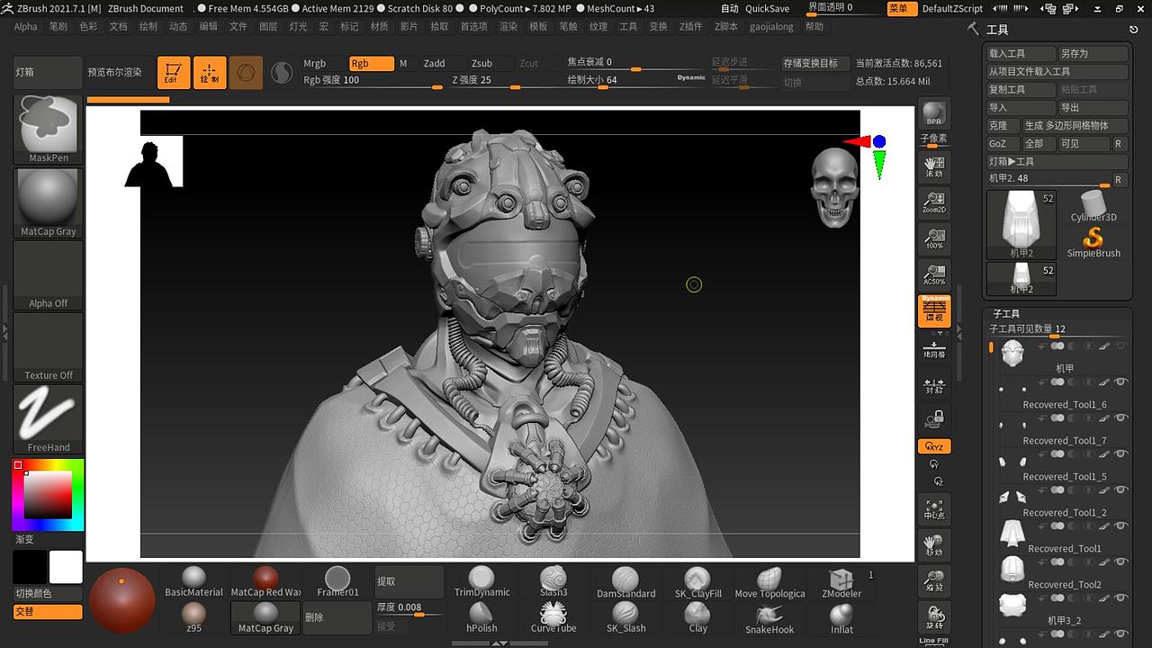
Task: Open the 首选项 menu
Action: 473,26
